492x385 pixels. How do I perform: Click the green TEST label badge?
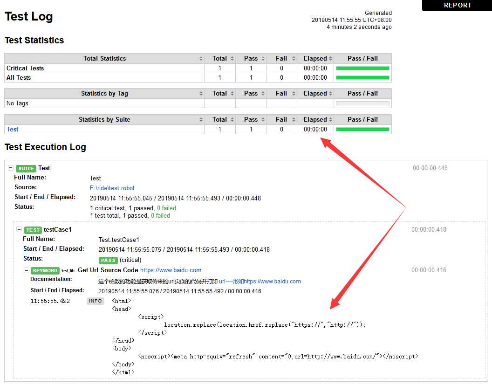(x=33, y=230)
